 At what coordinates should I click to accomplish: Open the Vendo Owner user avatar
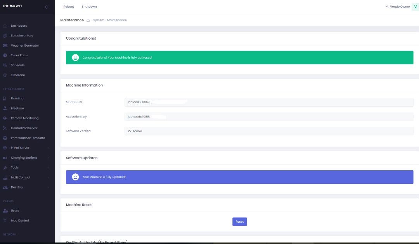point(415,7)
